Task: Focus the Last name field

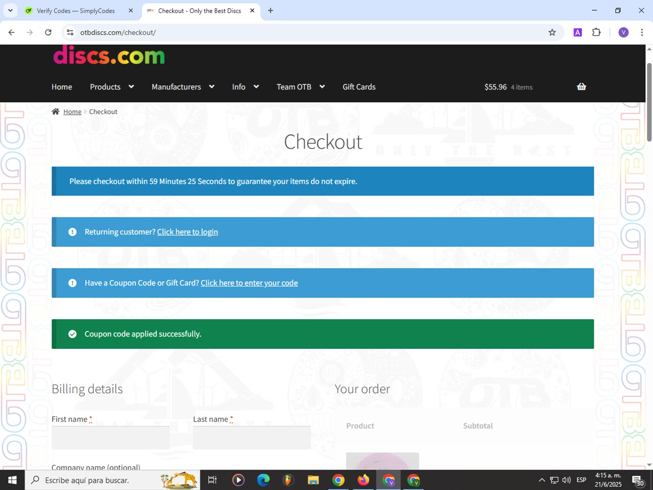Action: pyautogui.click(x=252, y=437)
